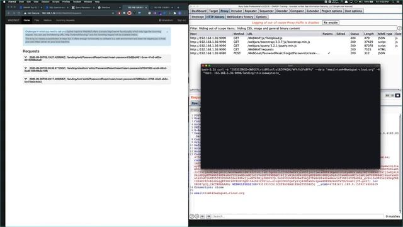Open the iTerm2 menu bar item
The image size is (403, 227).
coord(12,1)
